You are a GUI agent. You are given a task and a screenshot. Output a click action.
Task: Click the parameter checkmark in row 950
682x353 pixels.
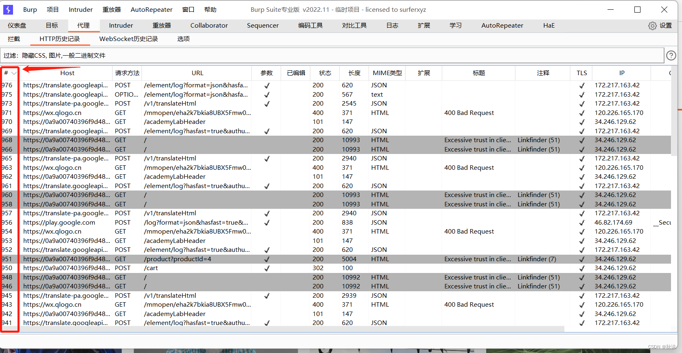(267, 269)
